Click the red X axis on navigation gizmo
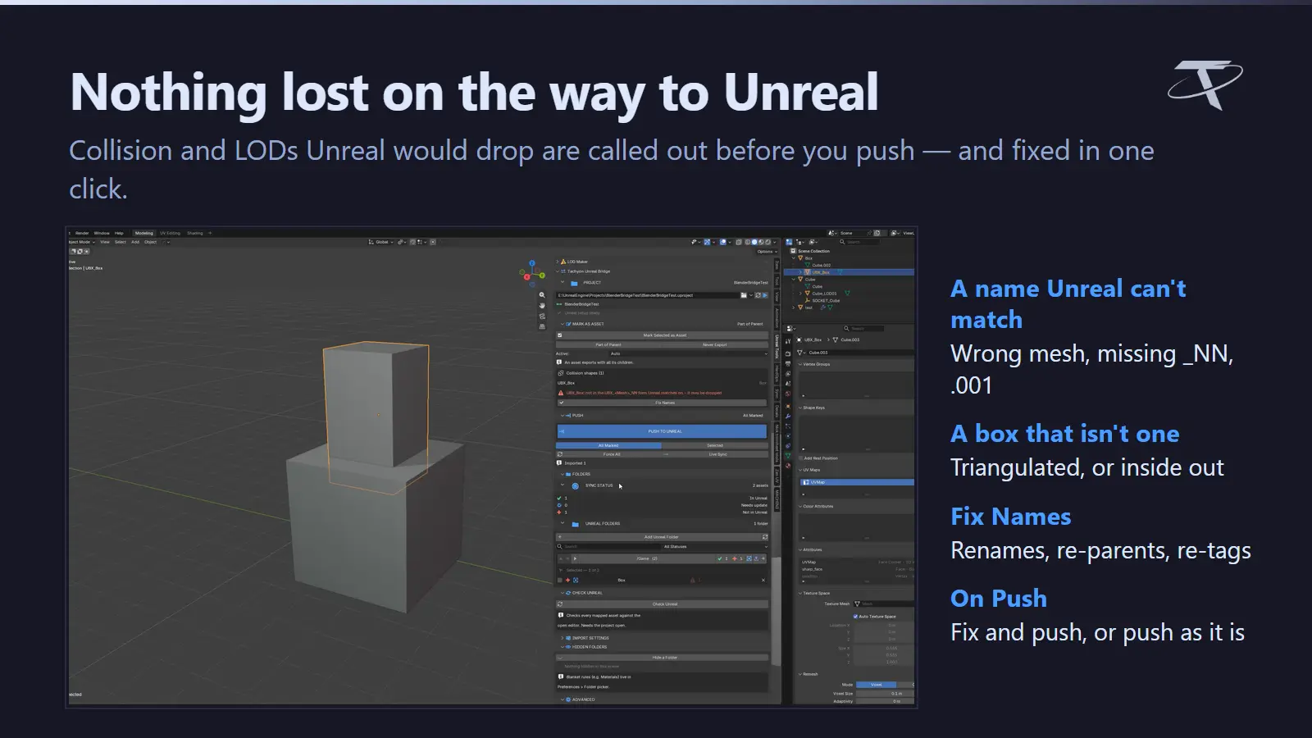1312x738 pixels. coord(527,277)
